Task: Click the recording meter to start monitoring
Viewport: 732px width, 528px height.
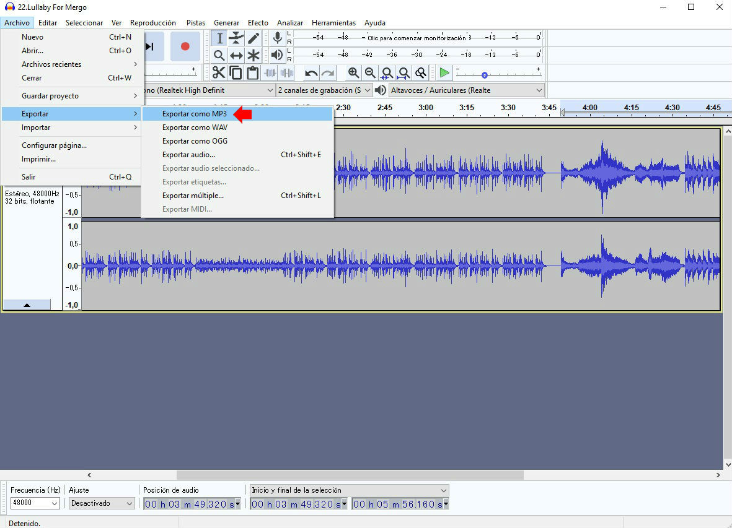Action: (x=415, y=38)
